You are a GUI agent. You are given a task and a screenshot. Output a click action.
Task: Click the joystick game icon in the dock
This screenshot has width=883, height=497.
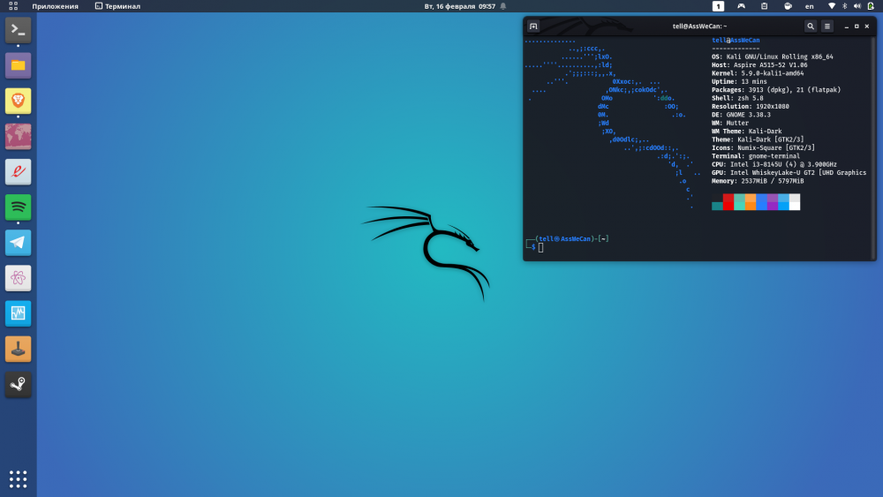[x=18, y=349]
